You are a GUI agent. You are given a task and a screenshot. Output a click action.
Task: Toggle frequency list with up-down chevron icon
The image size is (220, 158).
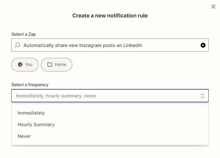click(x=203, y=96)
